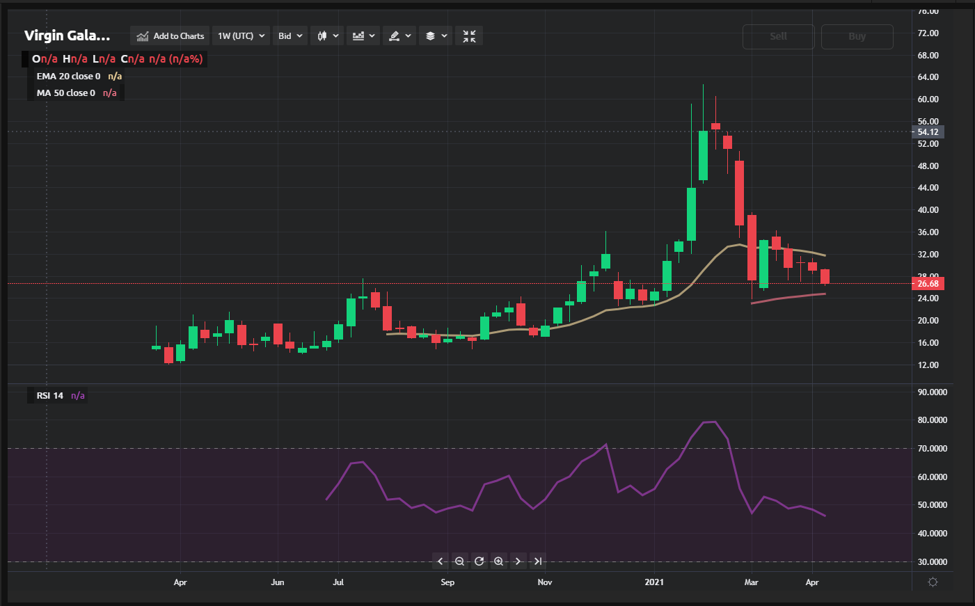The height and width of the screenshot is (606, 975).
Task: Click the 60.00 price axis label
Action: (928, 99)
